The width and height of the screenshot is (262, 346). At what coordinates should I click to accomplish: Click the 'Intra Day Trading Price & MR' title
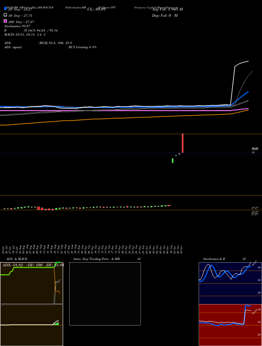[96, 259]
